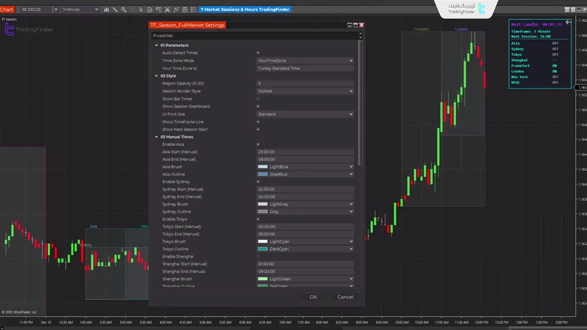Click the zoom-in magnifier tool
Screen dimensions: 587x330
pos(124,9)
